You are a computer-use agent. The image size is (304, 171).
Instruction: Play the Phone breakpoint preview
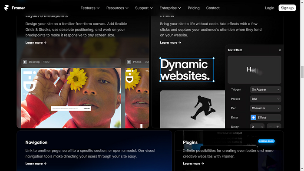[x=129, y=62]
